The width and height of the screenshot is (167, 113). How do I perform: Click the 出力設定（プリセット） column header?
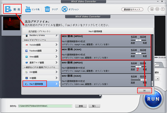click(x=39, y=31)
